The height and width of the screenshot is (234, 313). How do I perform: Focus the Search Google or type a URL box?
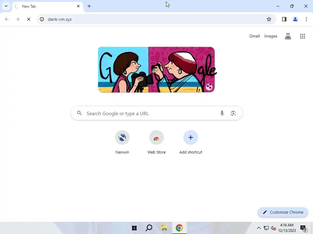156,113
